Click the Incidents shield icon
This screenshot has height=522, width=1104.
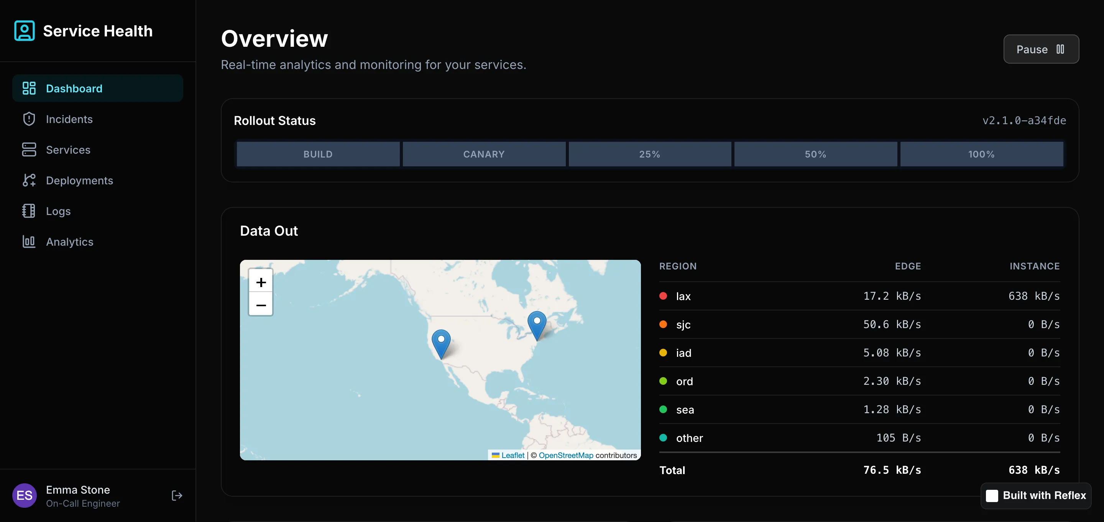29,119
